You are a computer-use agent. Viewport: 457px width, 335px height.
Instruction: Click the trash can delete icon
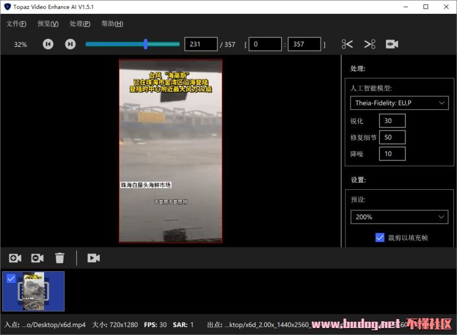(x=60, y=258)
